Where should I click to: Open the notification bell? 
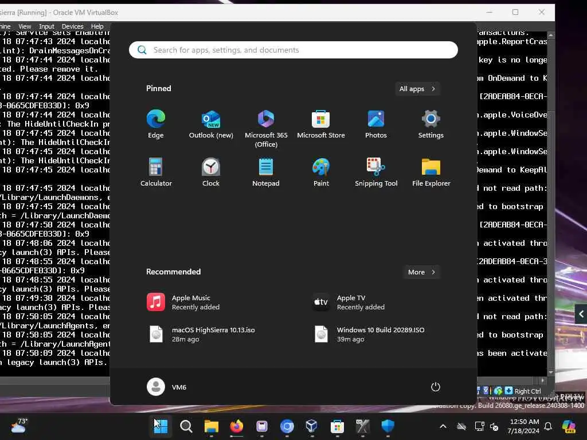point(548,426)
